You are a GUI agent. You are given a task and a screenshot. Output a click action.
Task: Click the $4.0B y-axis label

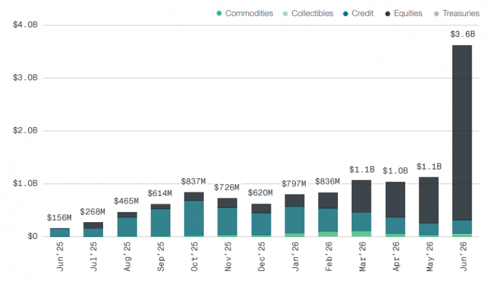25,25
